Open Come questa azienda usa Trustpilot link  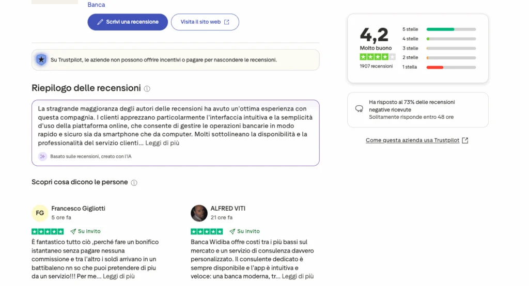(x=412, y=140)
